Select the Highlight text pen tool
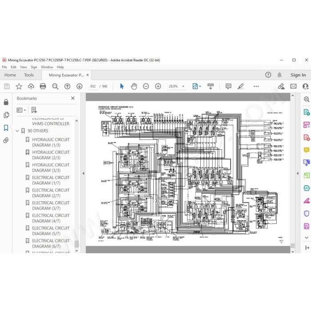311x311 pixels. coord(240,86)
